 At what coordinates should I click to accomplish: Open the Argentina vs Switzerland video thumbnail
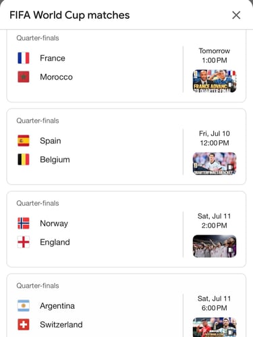[x=215, y=327]
